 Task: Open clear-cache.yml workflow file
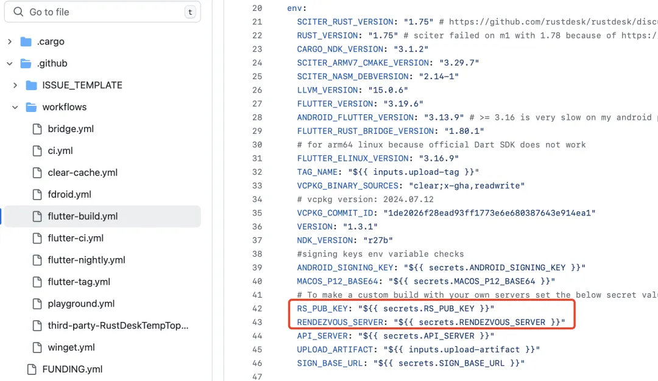tap(82, 173)
